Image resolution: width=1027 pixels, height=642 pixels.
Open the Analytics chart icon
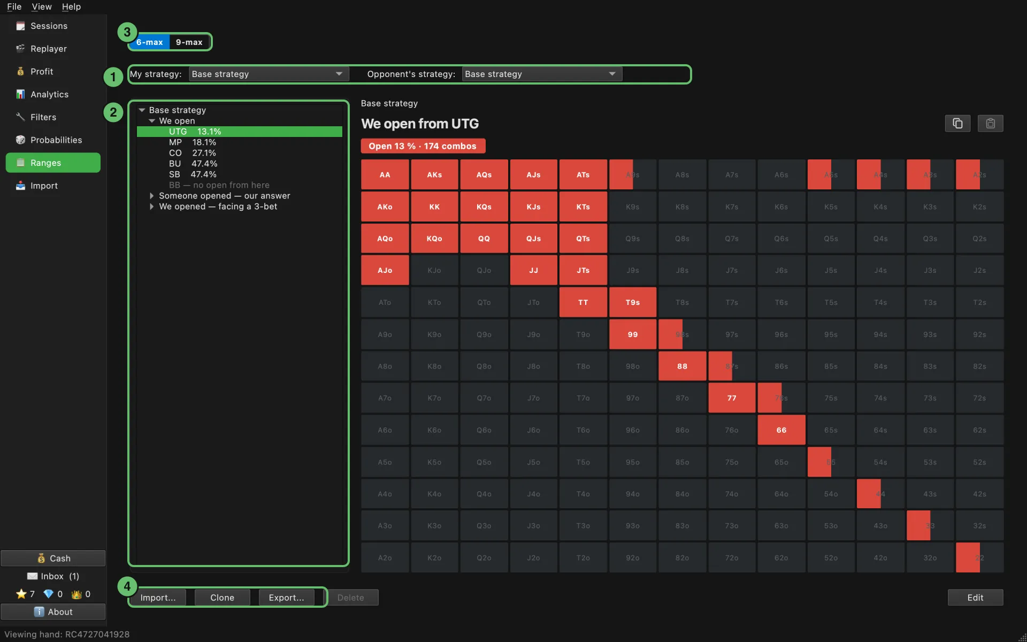click(x=20, y=94)
